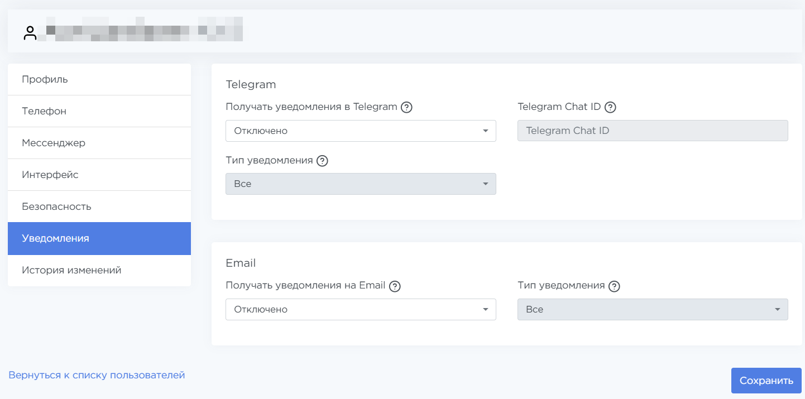Click help icon beside Email Тип уведомления
The width and height of the screenshot is (805, 399).
point(615,286)
